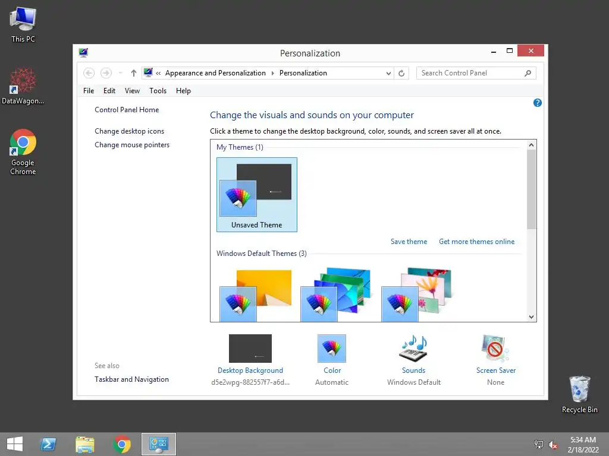Click the theme list scroll up arrow
This screenshot has height=456, width=609.
point(531,145)
